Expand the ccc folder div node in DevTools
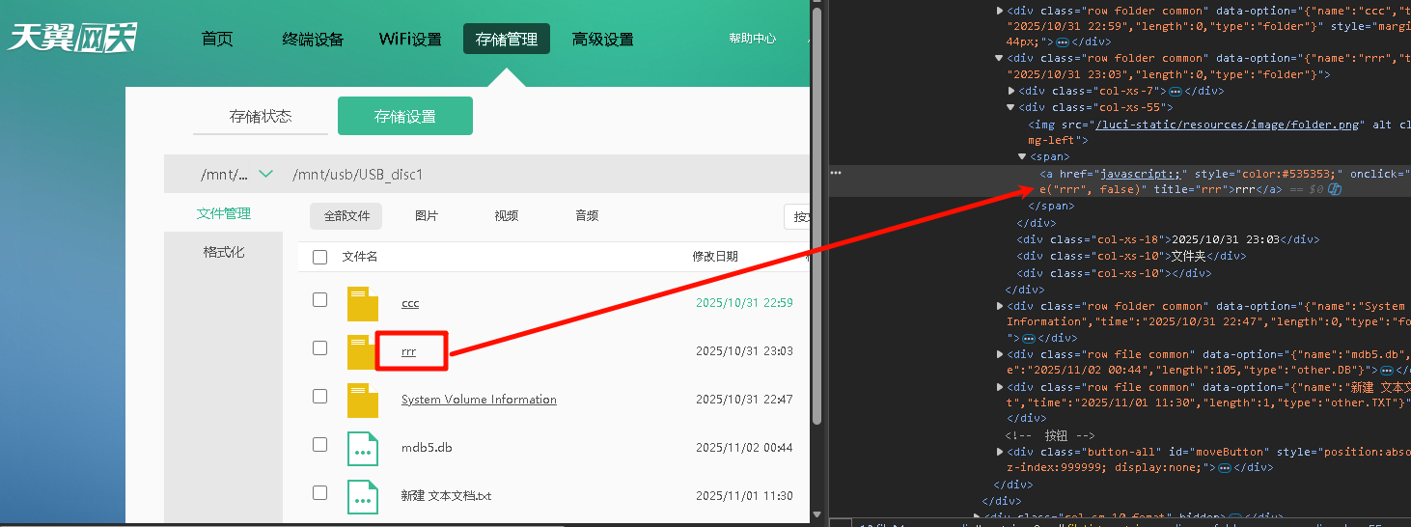 point(1000,11)
